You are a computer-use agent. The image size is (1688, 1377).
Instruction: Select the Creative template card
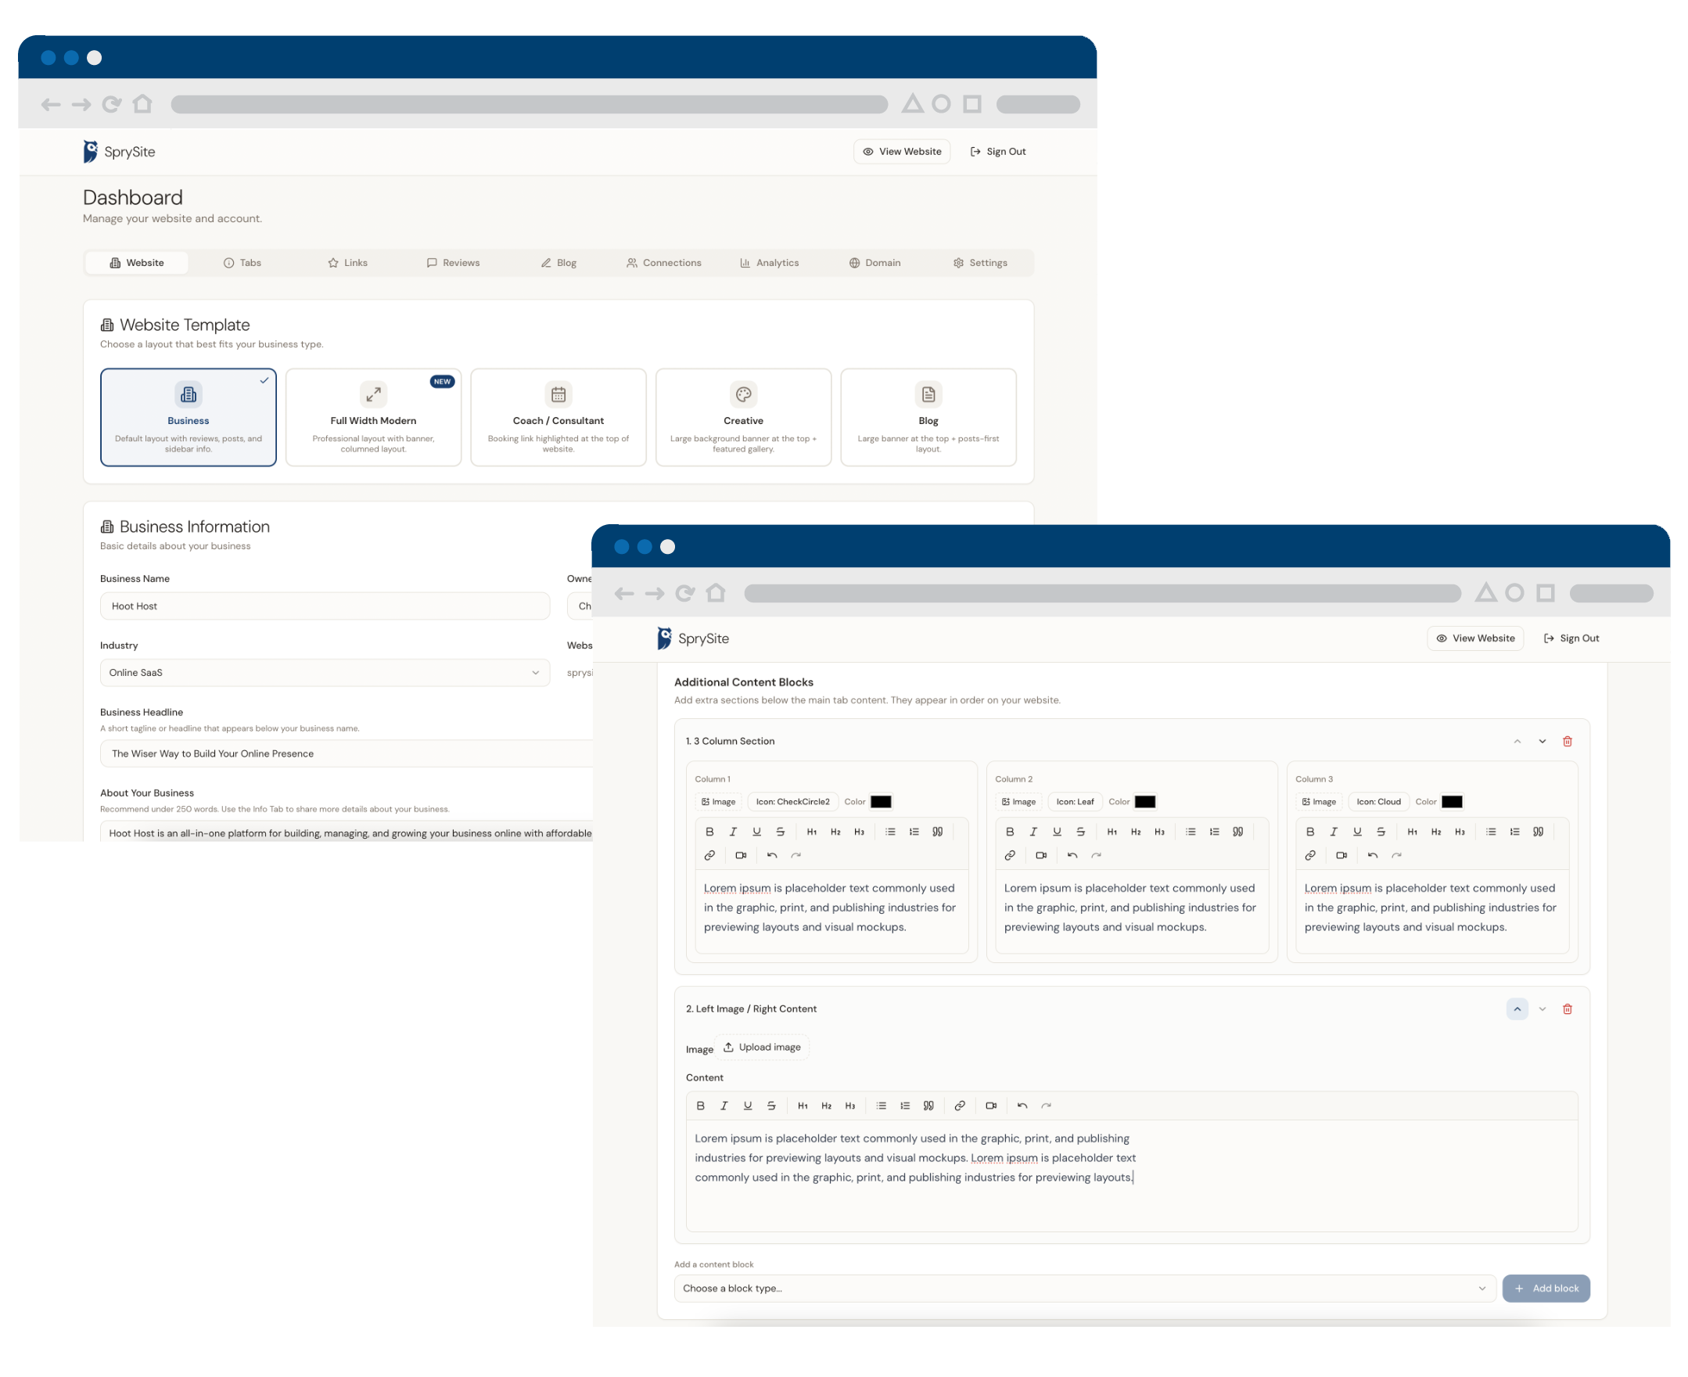[x=743, y=417]
